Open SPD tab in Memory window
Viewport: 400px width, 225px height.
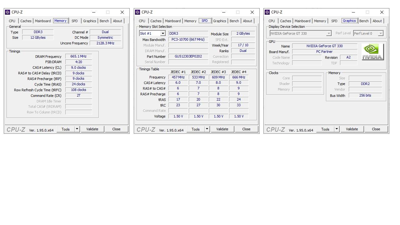click(x=75, y=21)
